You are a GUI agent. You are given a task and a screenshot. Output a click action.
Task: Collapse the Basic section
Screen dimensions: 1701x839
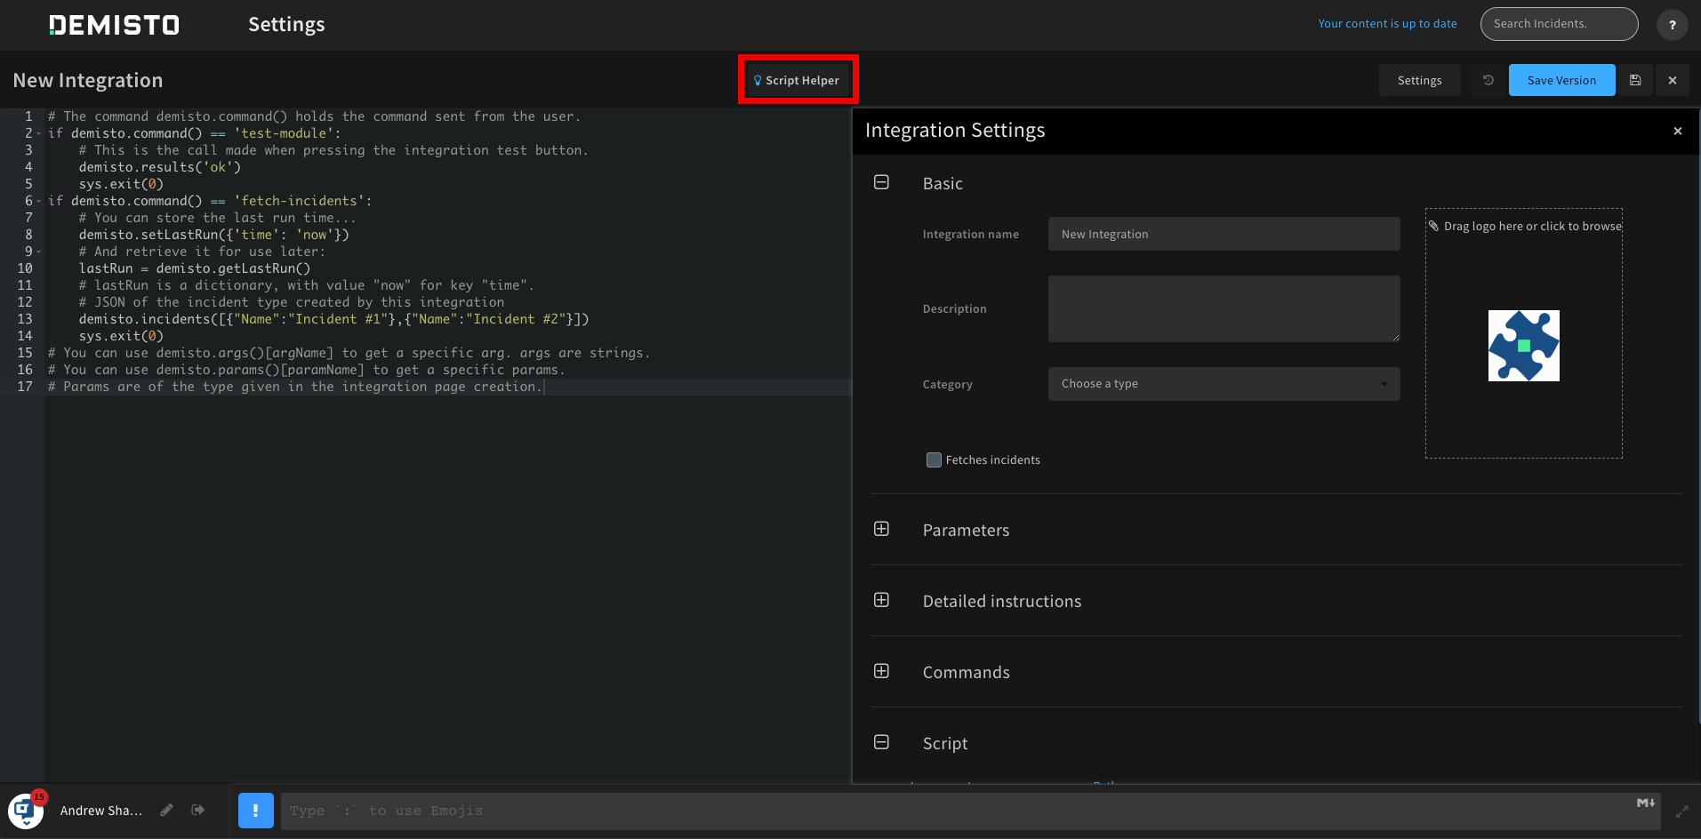pyautogui.click(x=881, y=182)
